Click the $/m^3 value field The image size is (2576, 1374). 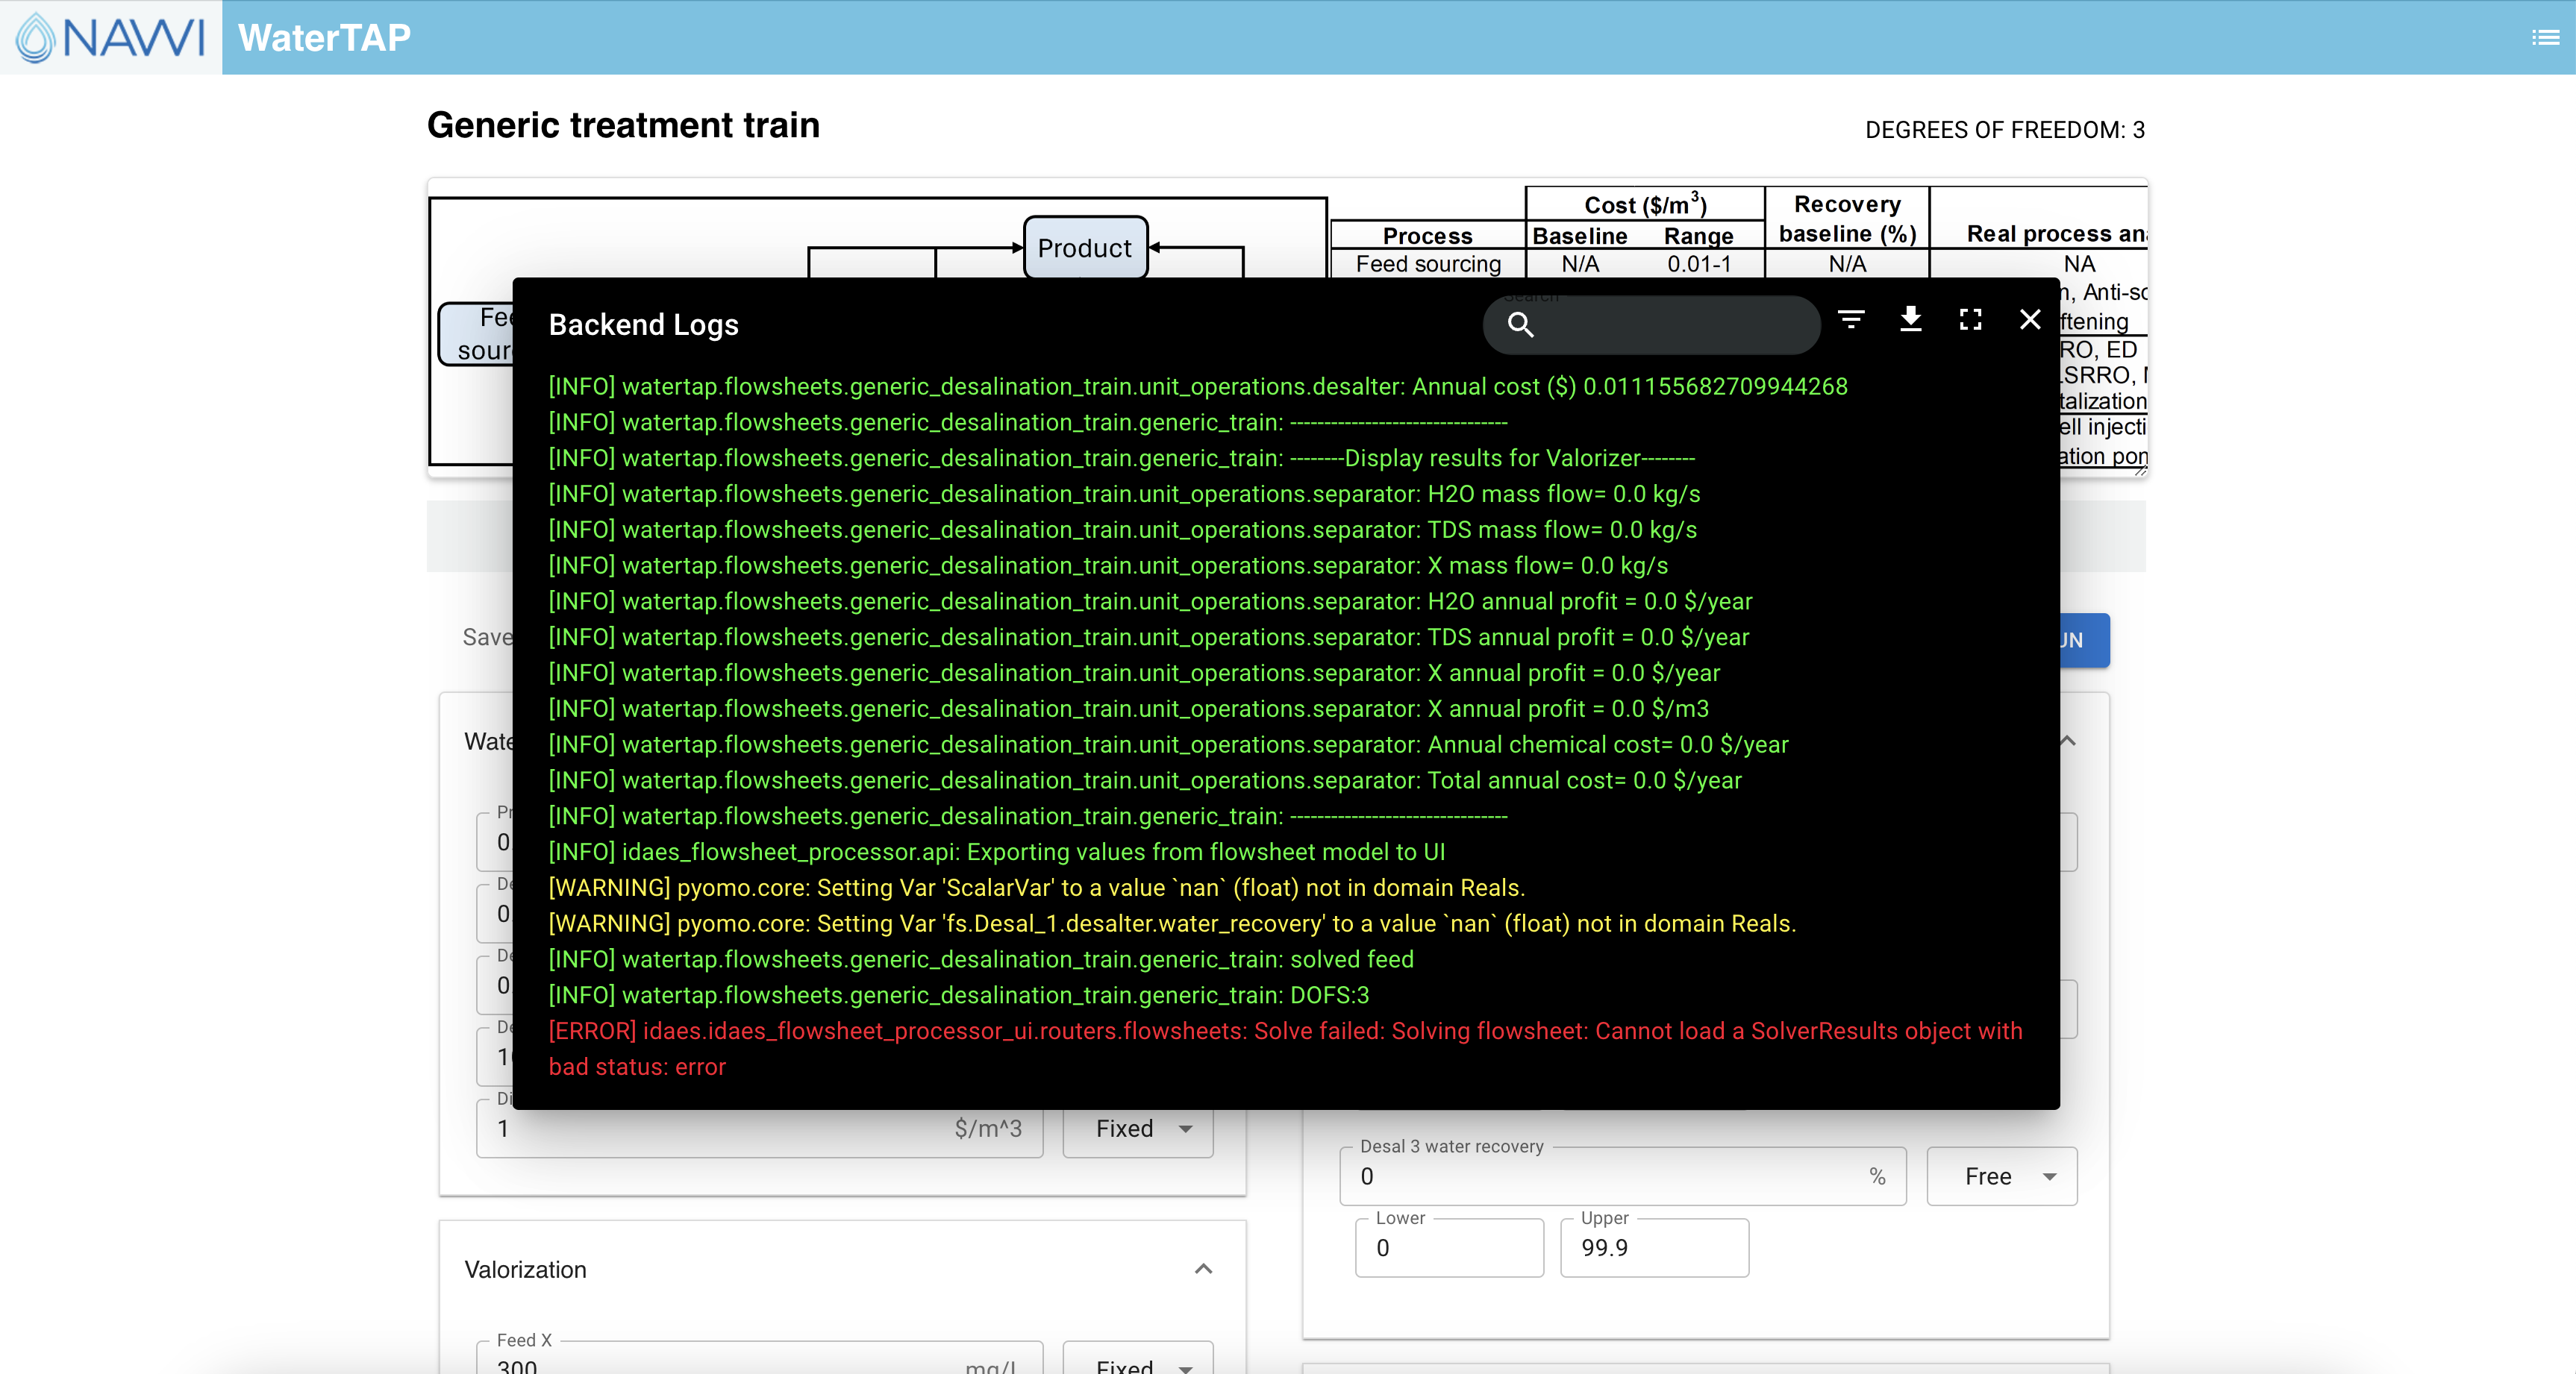[760, 1129]
